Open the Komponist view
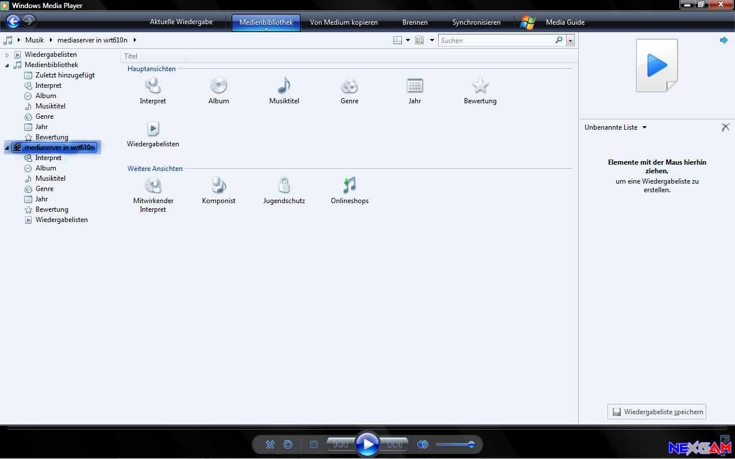The image size is (735, 459). (x=218, y=190)
